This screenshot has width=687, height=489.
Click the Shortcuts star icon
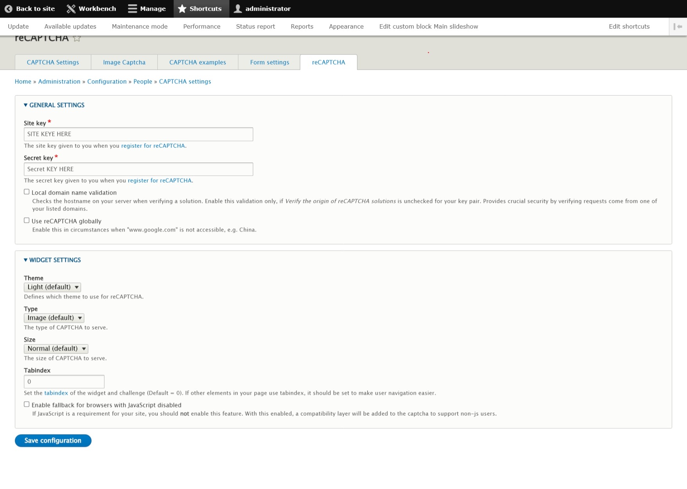[x=182, y=8]
